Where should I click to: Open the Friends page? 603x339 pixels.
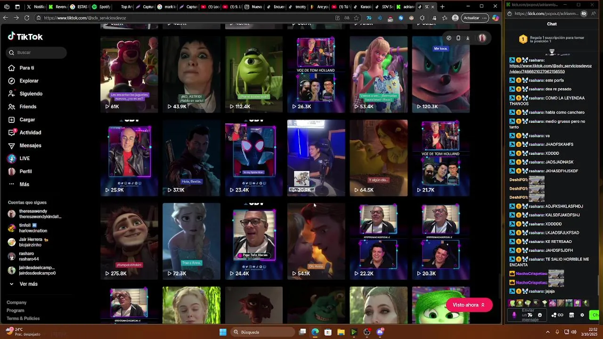(28, 107)
